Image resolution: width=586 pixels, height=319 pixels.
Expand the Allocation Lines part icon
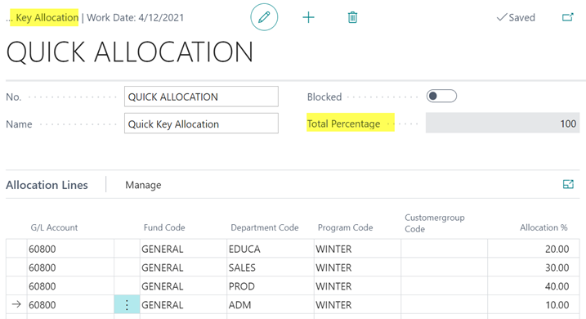pyautogui.click(x=568, y=184)
